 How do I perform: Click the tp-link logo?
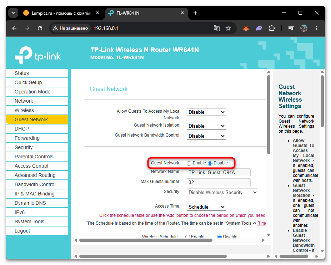[38, 55]
